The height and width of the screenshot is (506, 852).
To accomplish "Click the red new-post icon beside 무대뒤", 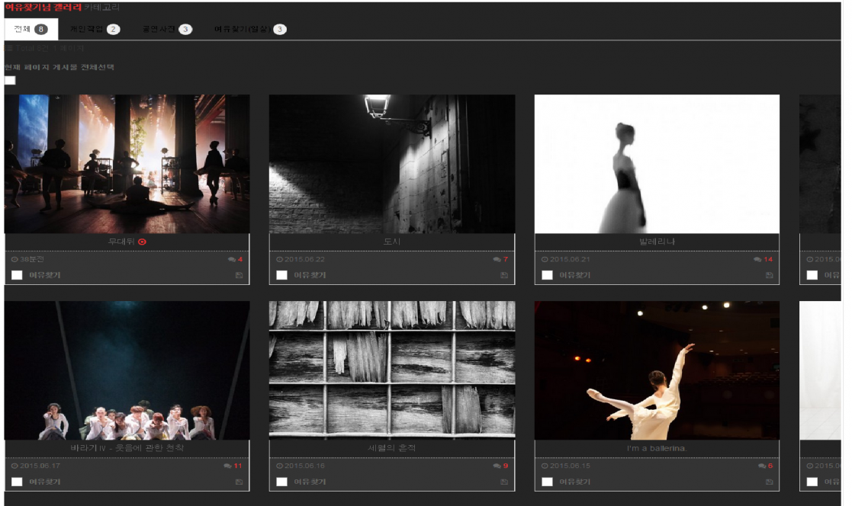I will [x=143, y=242].
